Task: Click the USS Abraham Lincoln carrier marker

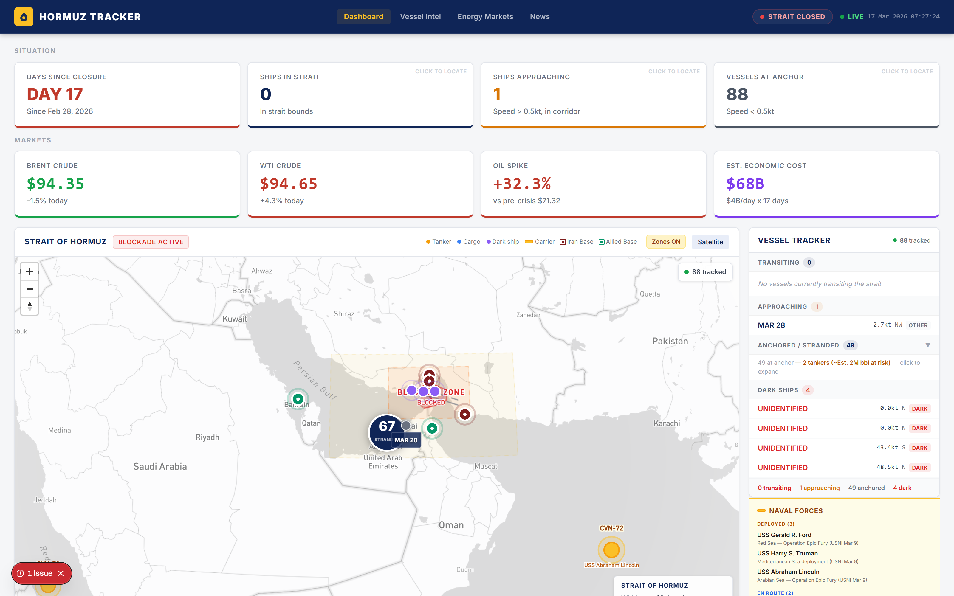Action: coord(611,550)
